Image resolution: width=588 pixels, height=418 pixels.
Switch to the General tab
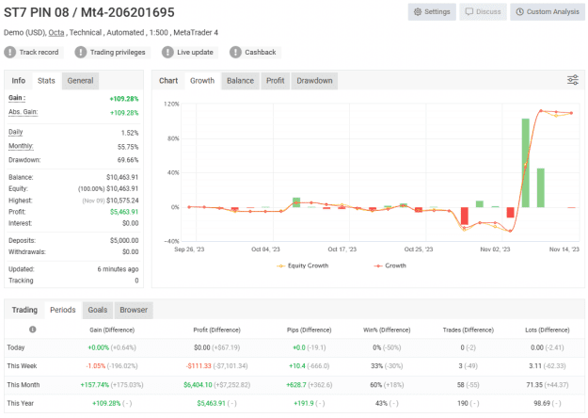click(80, 81)
